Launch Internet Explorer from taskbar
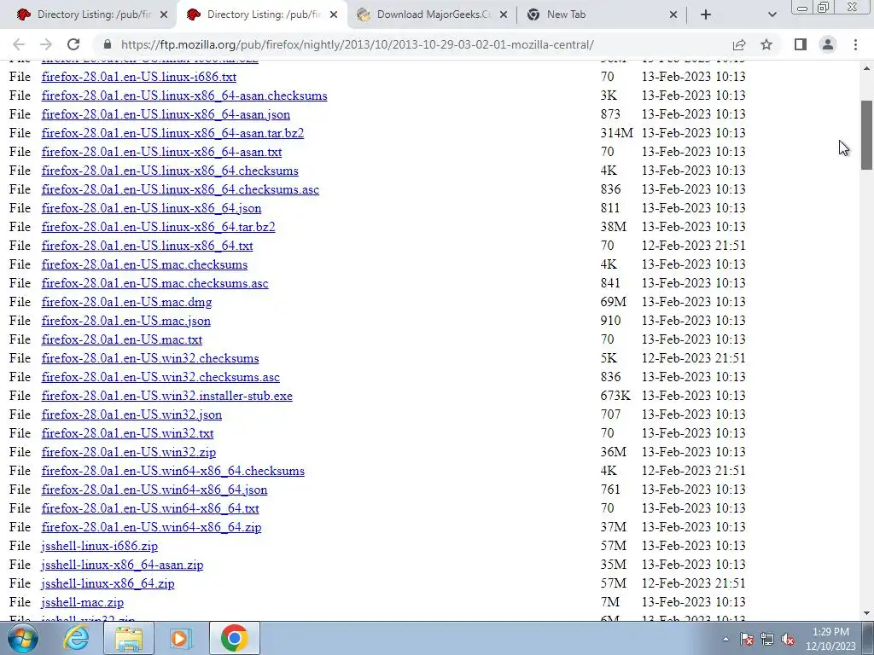 [x=76, y=638]
